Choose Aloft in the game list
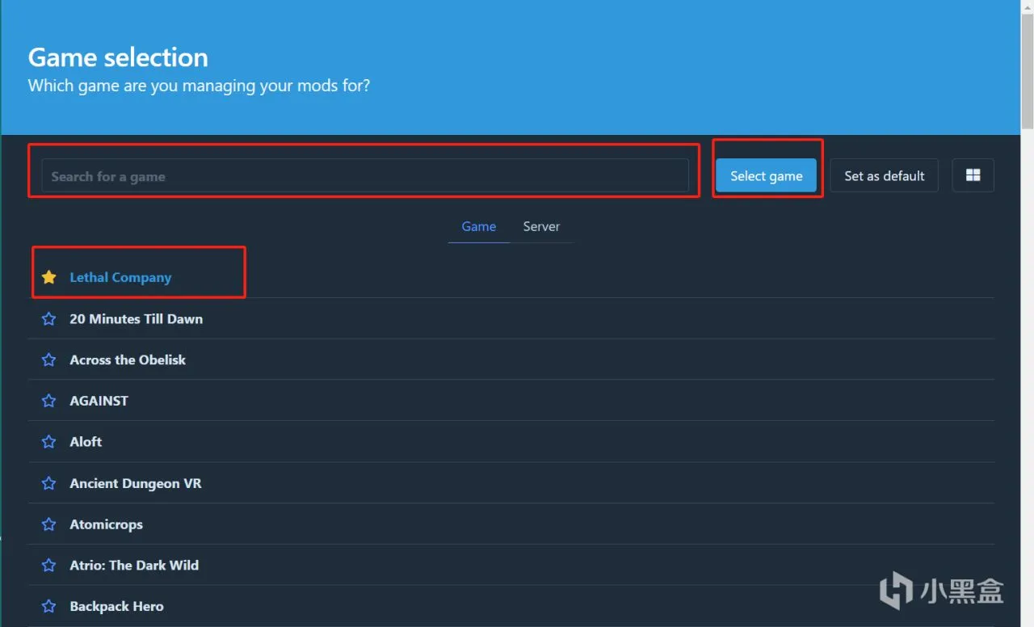 coord(86,442)
